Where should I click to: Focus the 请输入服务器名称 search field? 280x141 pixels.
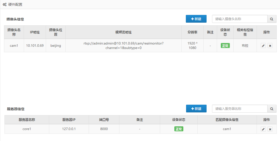click(x=240, y=109)
